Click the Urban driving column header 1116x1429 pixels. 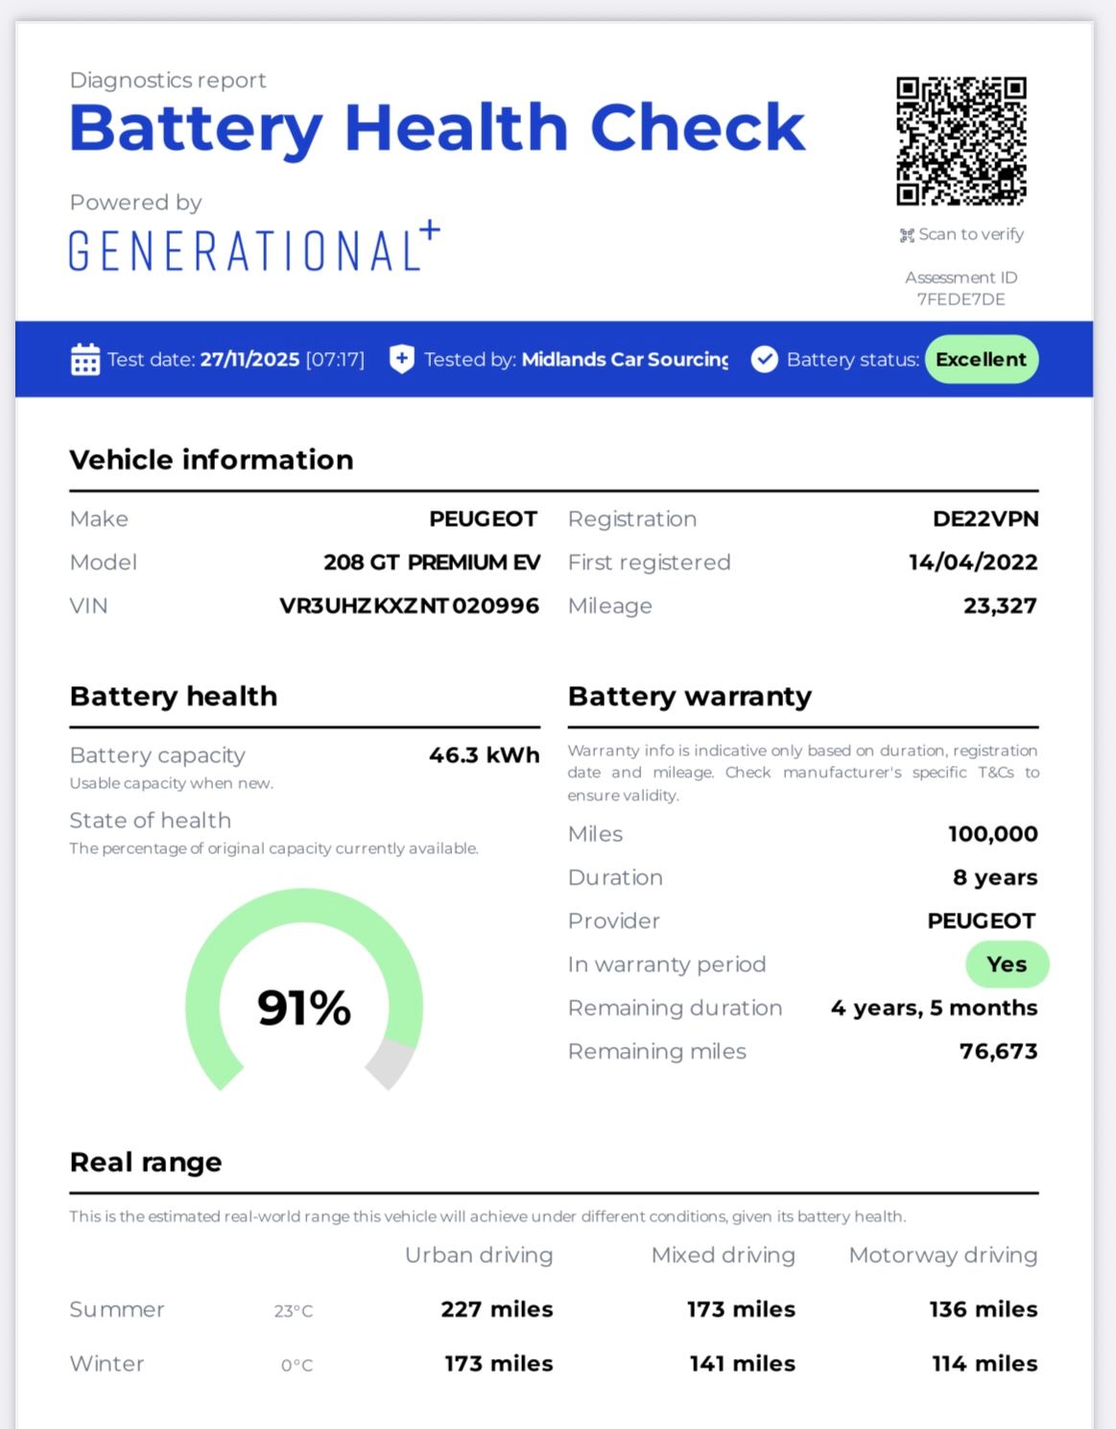(479, 1255)
